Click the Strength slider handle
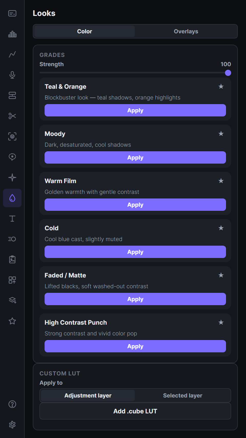246x438 pixels. [x=228, y=73]
